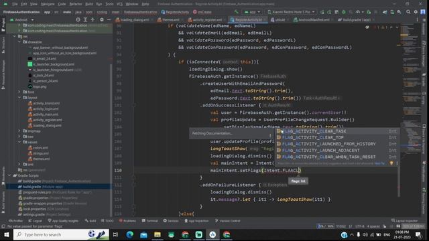
Task: Open the Build menu
Action: pyautogui.click(x=89, y=4)
